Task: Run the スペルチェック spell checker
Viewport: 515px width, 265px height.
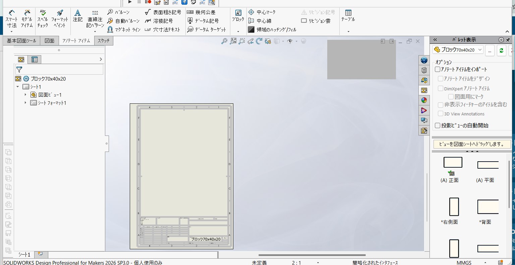Action: (x=43, y=19)
